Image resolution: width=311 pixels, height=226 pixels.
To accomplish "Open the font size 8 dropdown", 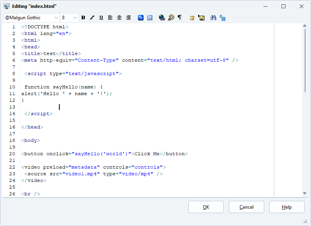I will click(x=75, y=18).
